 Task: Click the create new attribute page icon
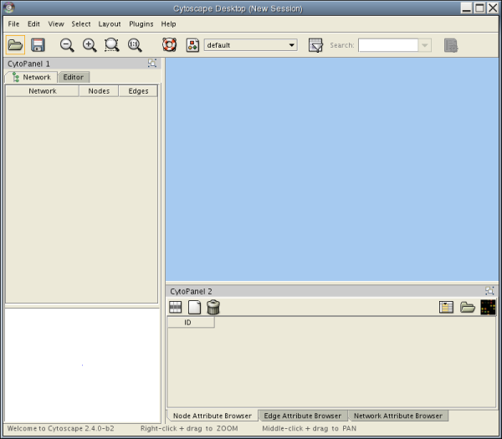(194, 307)
